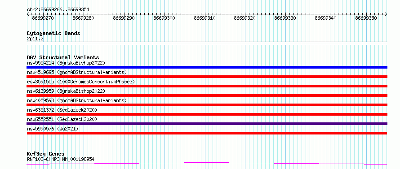The height and width of the screenshot is (169, 400).
Task: Click the purple nsv6552551 variant bar
Action: 207,124
